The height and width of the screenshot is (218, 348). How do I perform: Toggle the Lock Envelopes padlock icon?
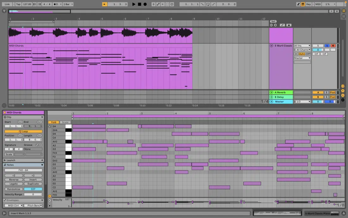(289, 25)
